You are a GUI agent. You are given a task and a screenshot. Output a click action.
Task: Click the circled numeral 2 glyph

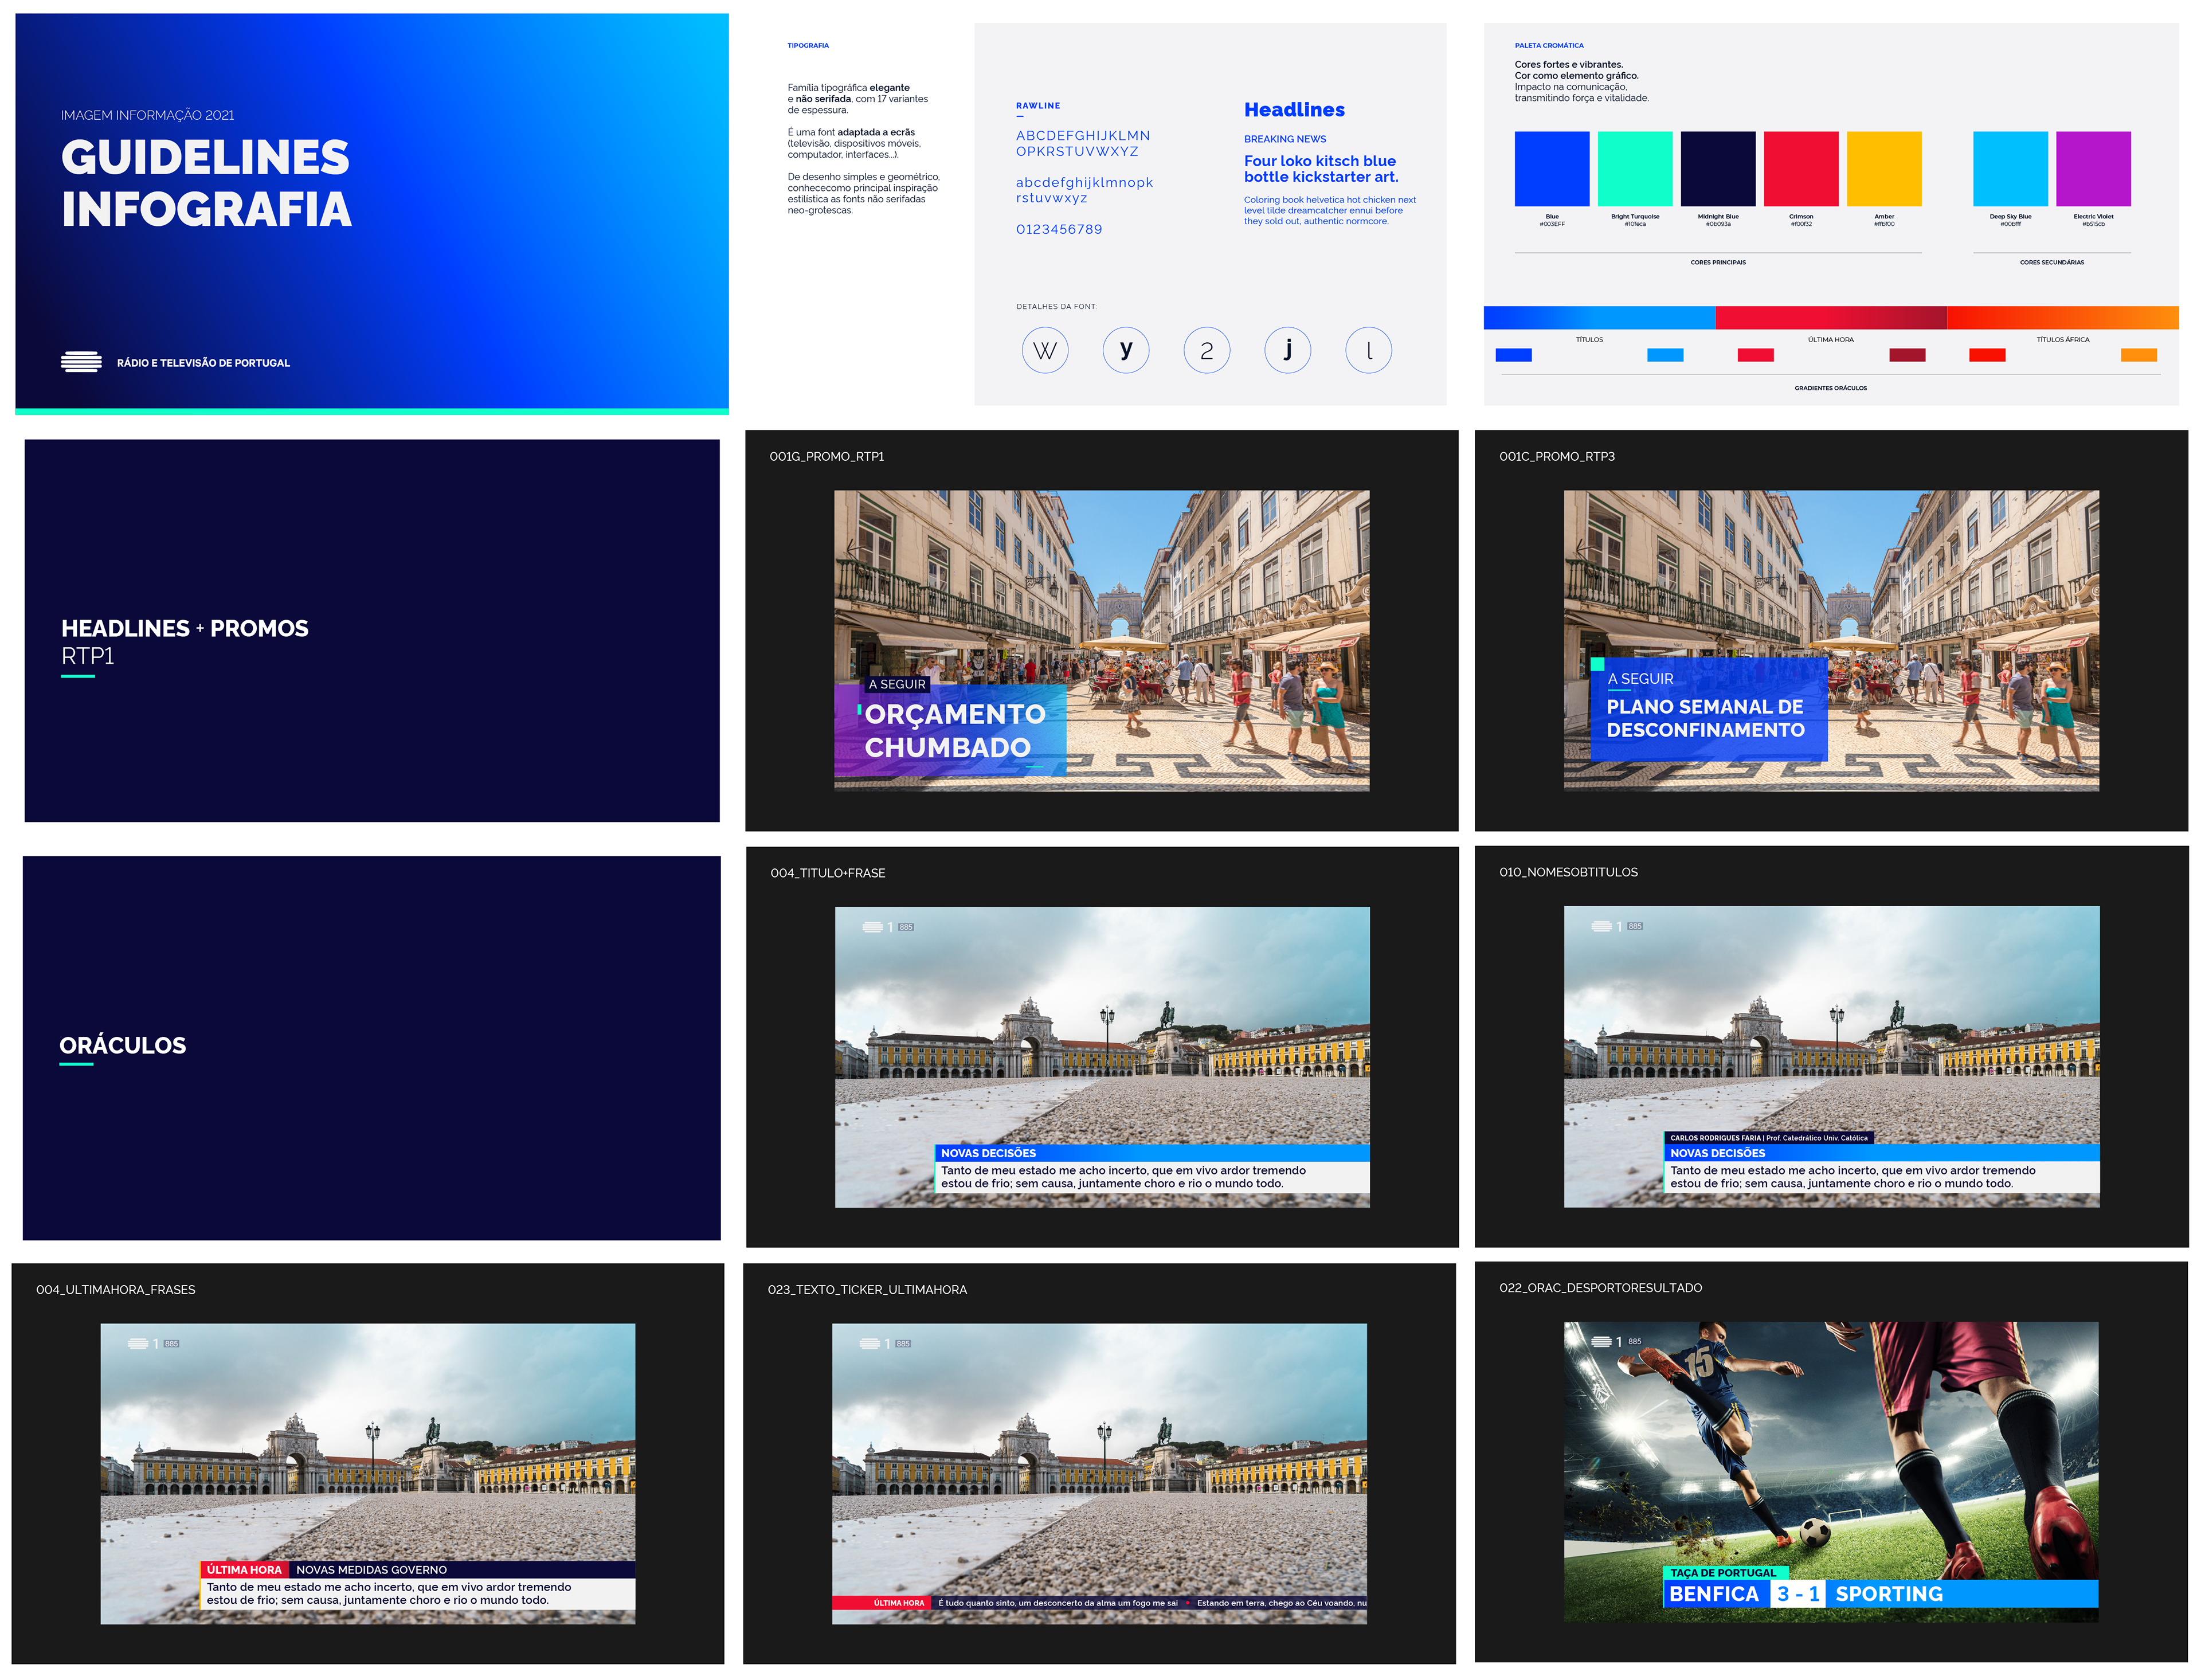(1207, 351)
